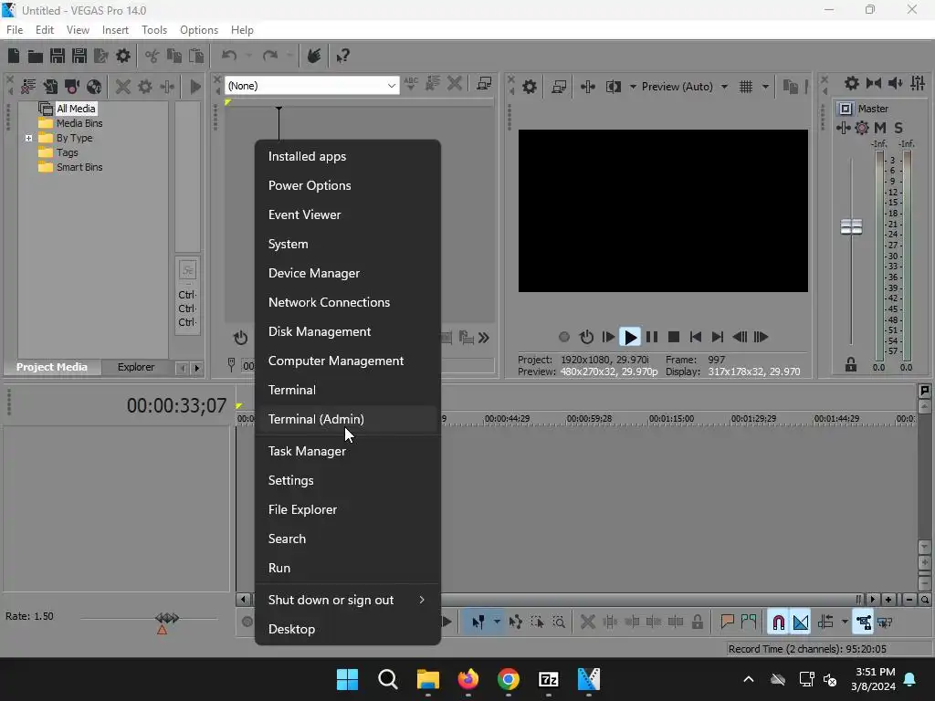Click the Undo arrow icon

[x=229, y=56]
